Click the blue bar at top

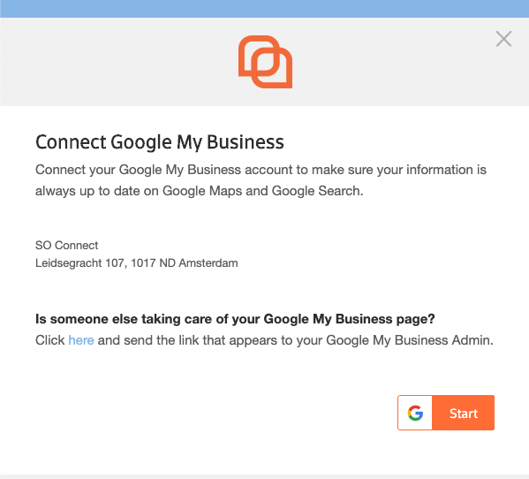(x=265, y=9)
